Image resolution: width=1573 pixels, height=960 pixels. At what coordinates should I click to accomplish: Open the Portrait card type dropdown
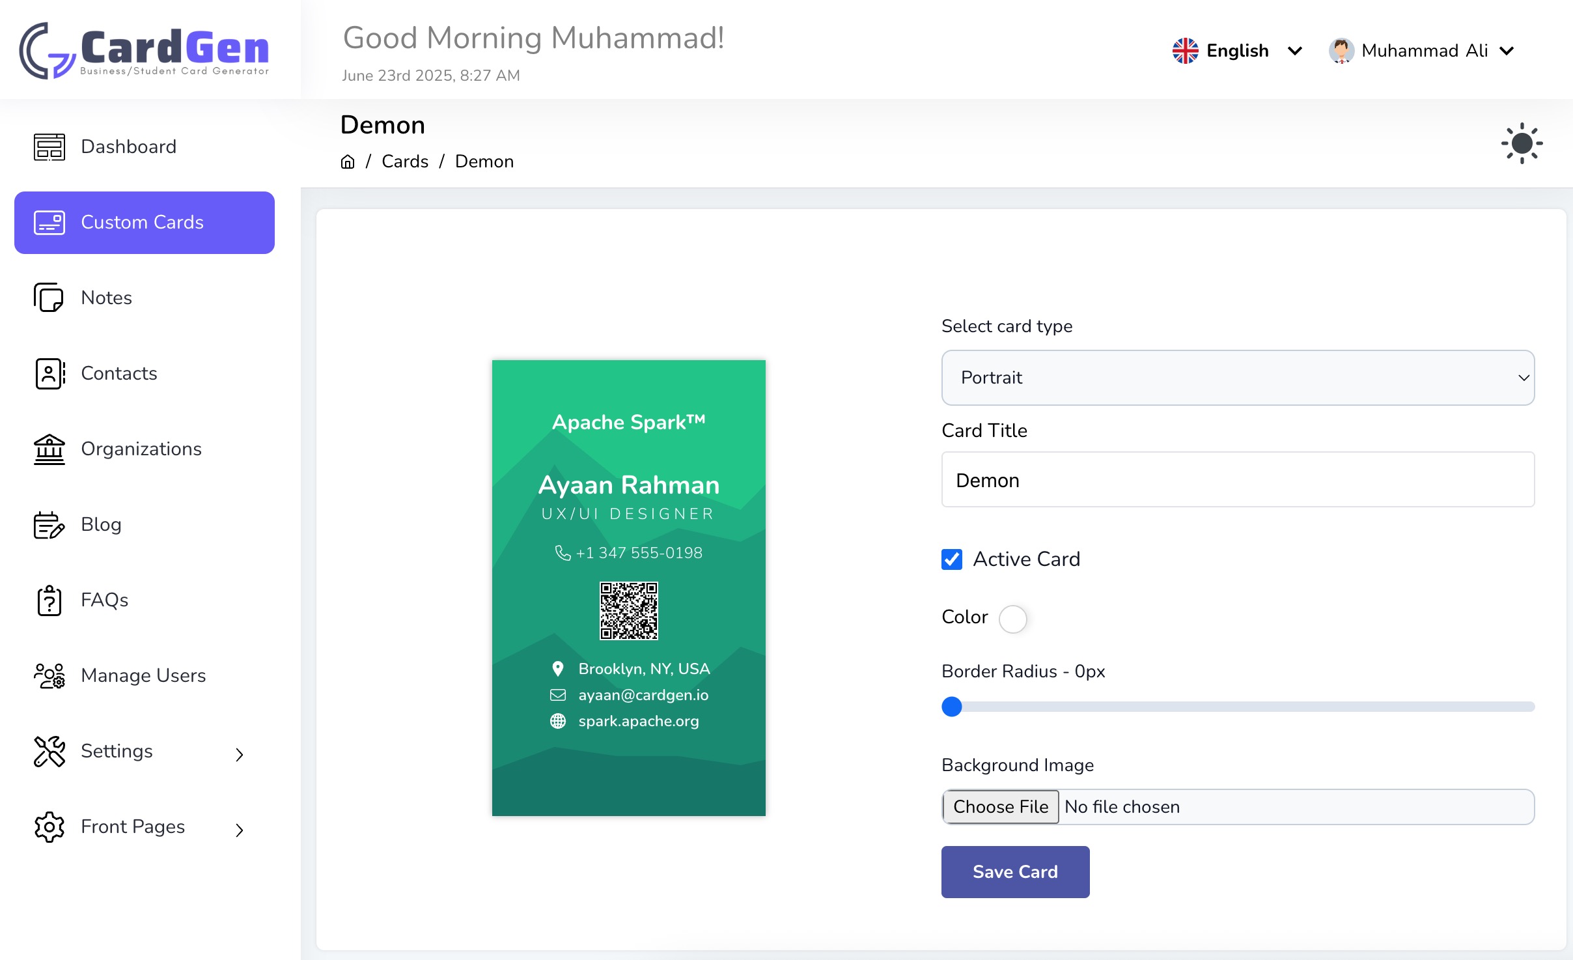click(1238, 378)
